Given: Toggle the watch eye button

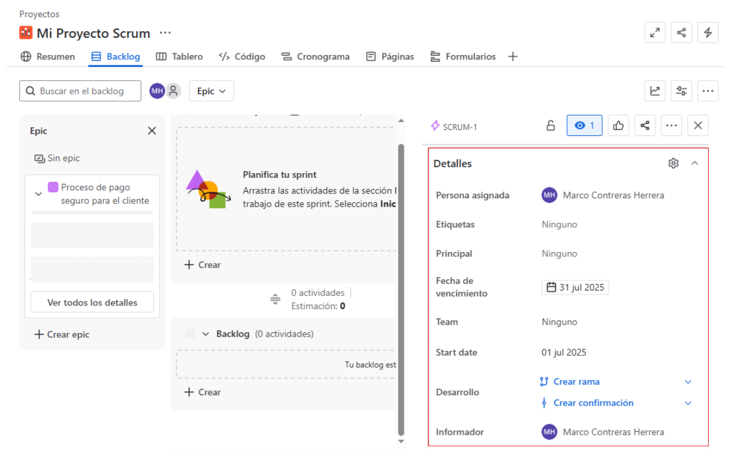Looking at the screenshot, I should point(584,126).
